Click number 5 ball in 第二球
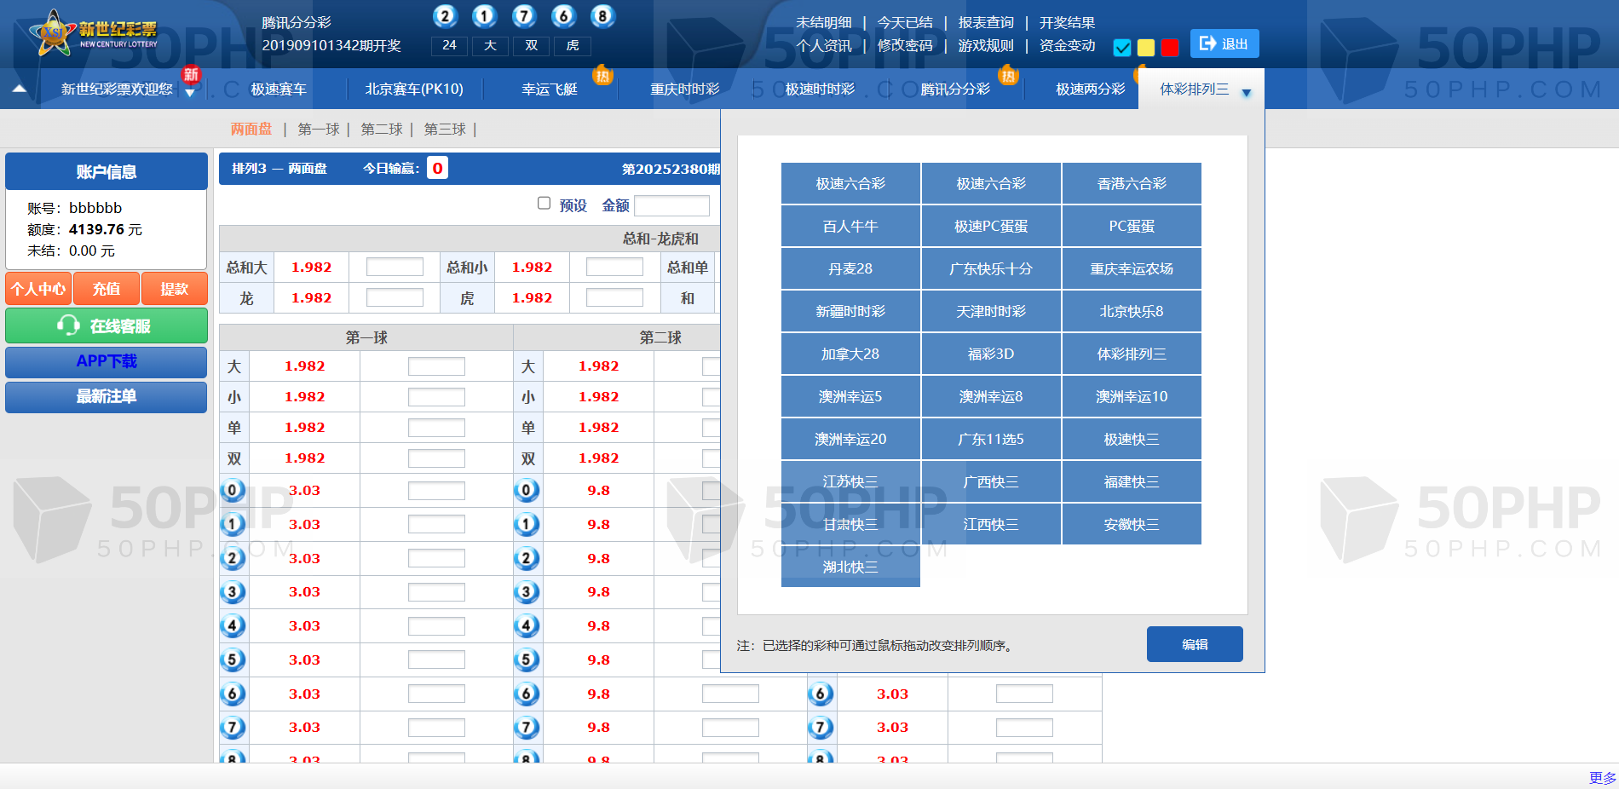This screenshot has width=1619, height=789. pyautogui.click(x=527, y=659)
